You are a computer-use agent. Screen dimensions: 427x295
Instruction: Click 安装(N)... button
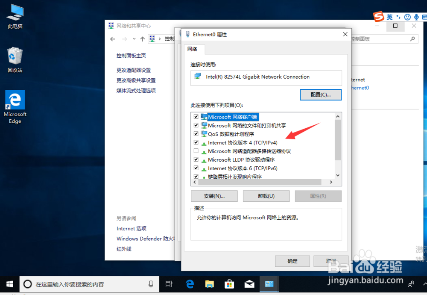[x=214, y=196]
